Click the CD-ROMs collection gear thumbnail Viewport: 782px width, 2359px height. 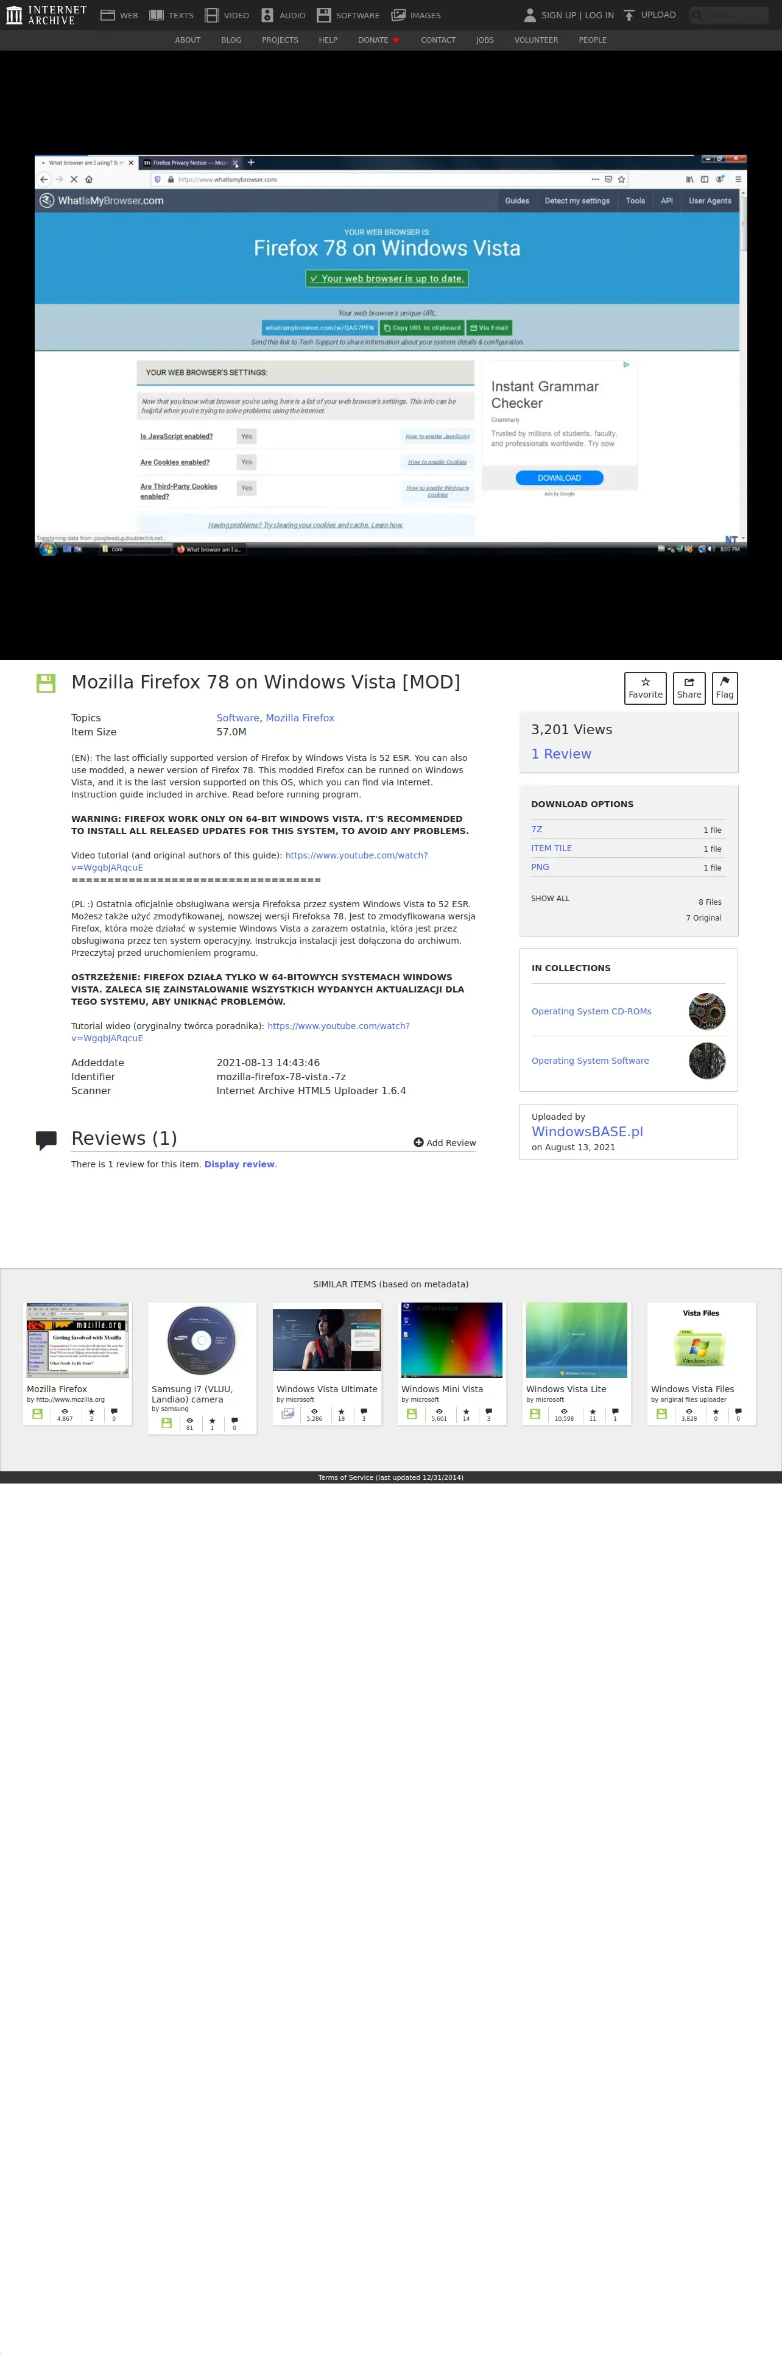(707, 1011)
